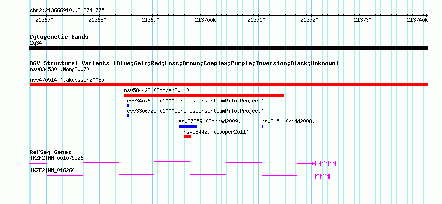Click the chr2:213666910..213741775 coordinates text
The height and width of the screenshot is (204, 442).
pos(67,11)
